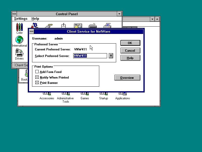Select the Applications program group
This screenshot has height=152, width=202.
coord(123,96)
